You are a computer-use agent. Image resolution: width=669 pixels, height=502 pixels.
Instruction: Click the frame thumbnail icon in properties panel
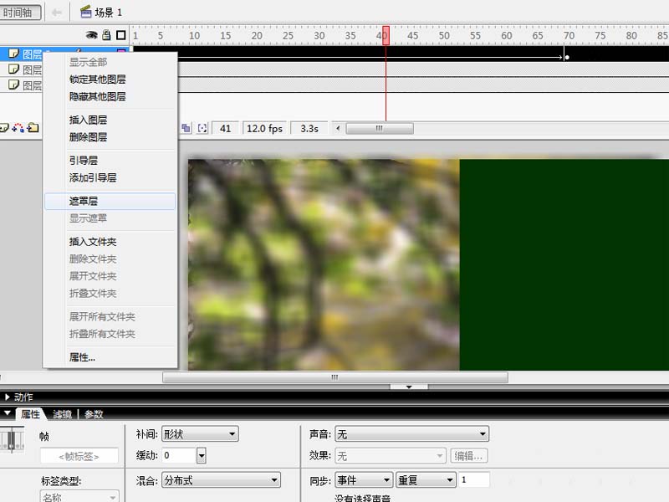[12, 439]
